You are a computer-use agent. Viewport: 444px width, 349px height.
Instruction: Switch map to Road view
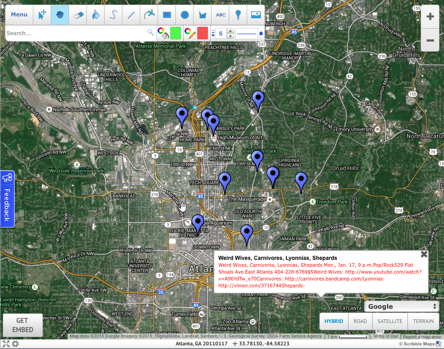[x=360, y=321]
